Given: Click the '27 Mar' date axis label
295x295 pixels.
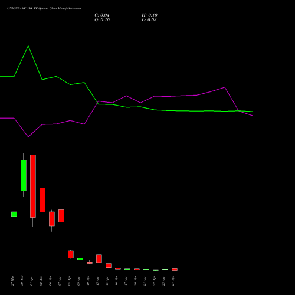Looking at the screenshot, I should click(x=12, y=281).
